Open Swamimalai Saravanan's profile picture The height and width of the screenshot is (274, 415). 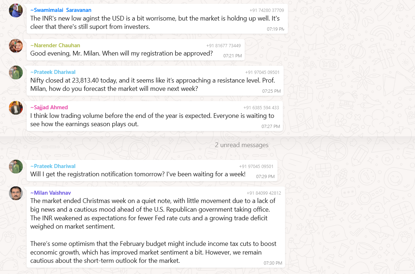point(16,10)
